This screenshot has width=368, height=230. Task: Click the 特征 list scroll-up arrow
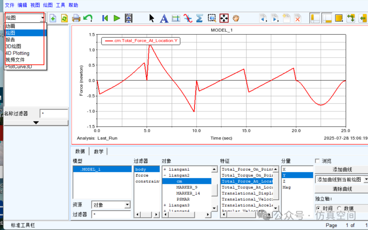point(276,169)
